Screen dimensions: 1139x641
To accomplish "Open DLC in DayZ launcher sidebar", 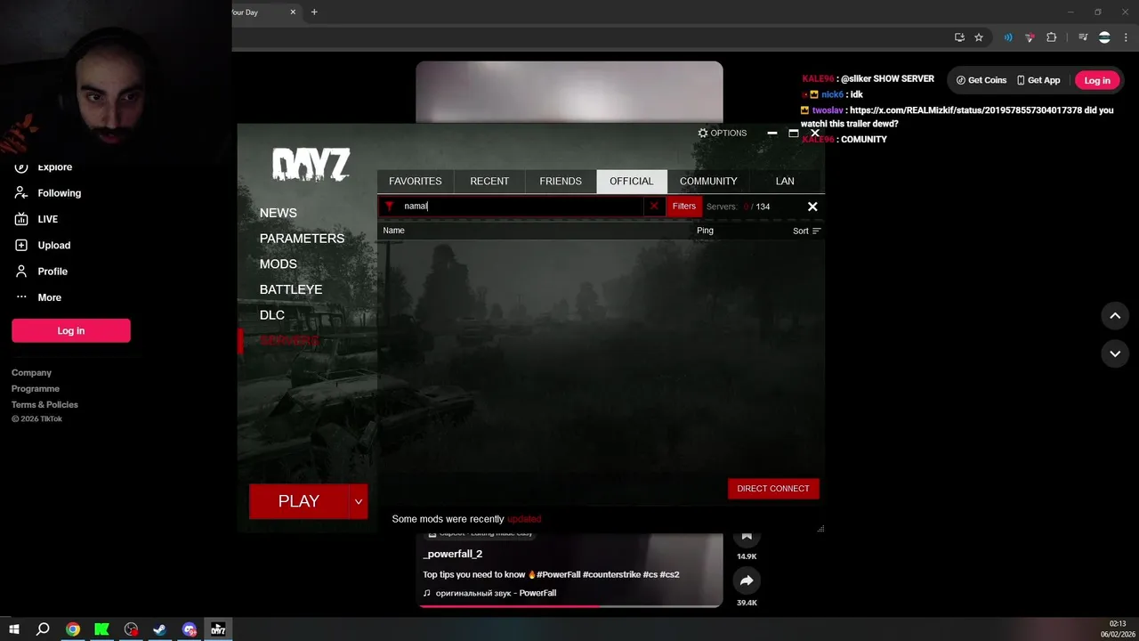I will click(272, 315).
